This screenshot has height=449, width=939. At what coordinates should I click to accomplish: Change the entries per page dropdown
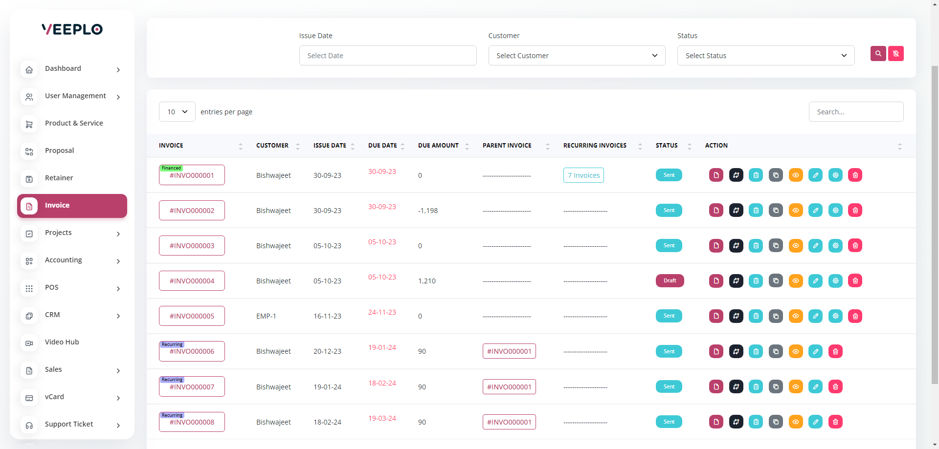coord(177,112)
